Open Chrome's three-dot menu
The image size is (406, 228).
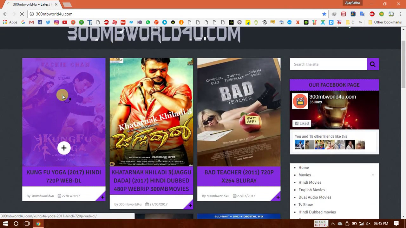[400, 14]
